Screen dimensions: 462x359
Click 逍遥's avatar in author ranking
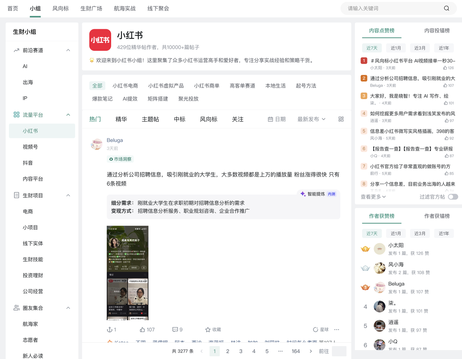379,326
